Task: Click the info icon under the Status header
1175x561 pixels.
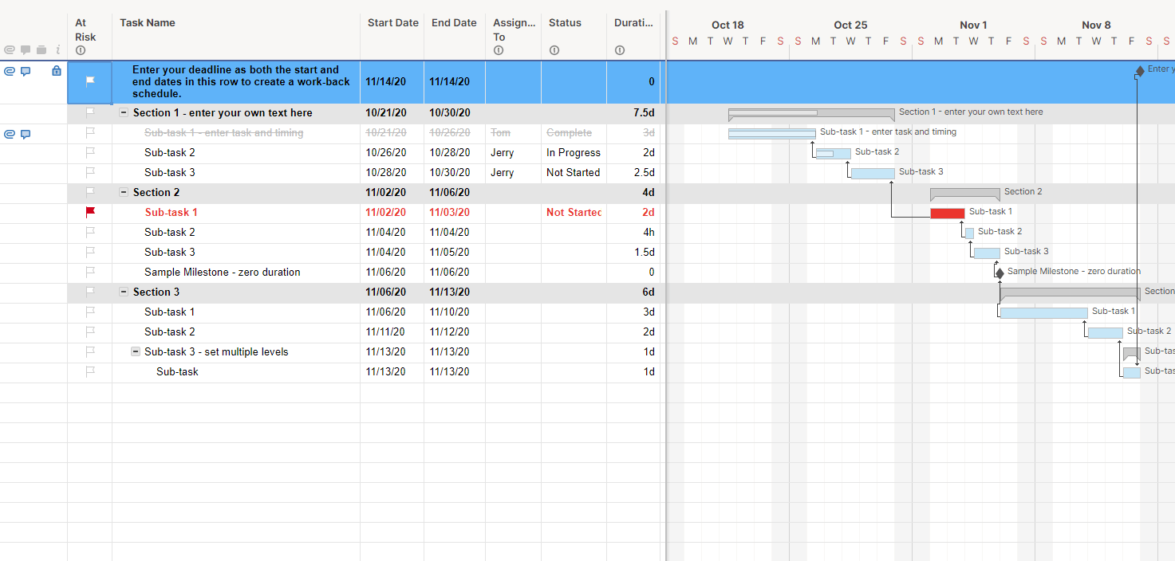Action: [x=554, y=49]
